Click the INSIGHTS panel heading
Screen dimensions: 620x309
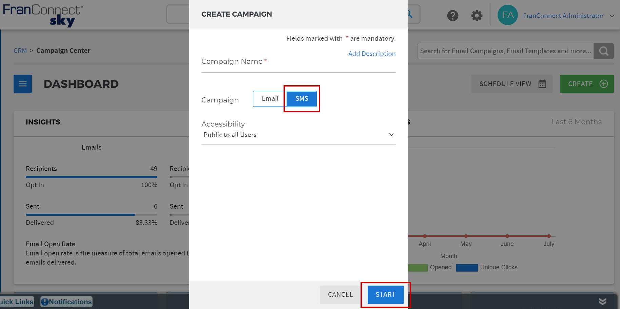pos(43,122)
